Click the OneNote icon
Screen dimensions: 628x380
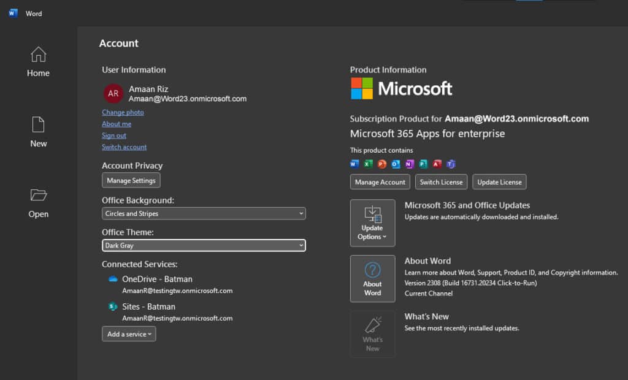(x=408, y=164)
